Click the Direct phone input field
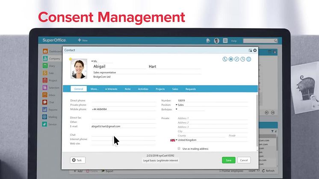The image size is (319, 179). pos(124,100)
